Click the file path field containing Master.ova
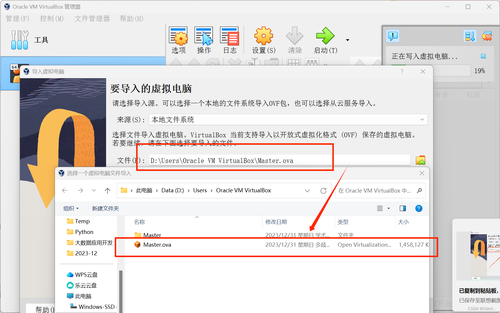 [x=279, y=161]
